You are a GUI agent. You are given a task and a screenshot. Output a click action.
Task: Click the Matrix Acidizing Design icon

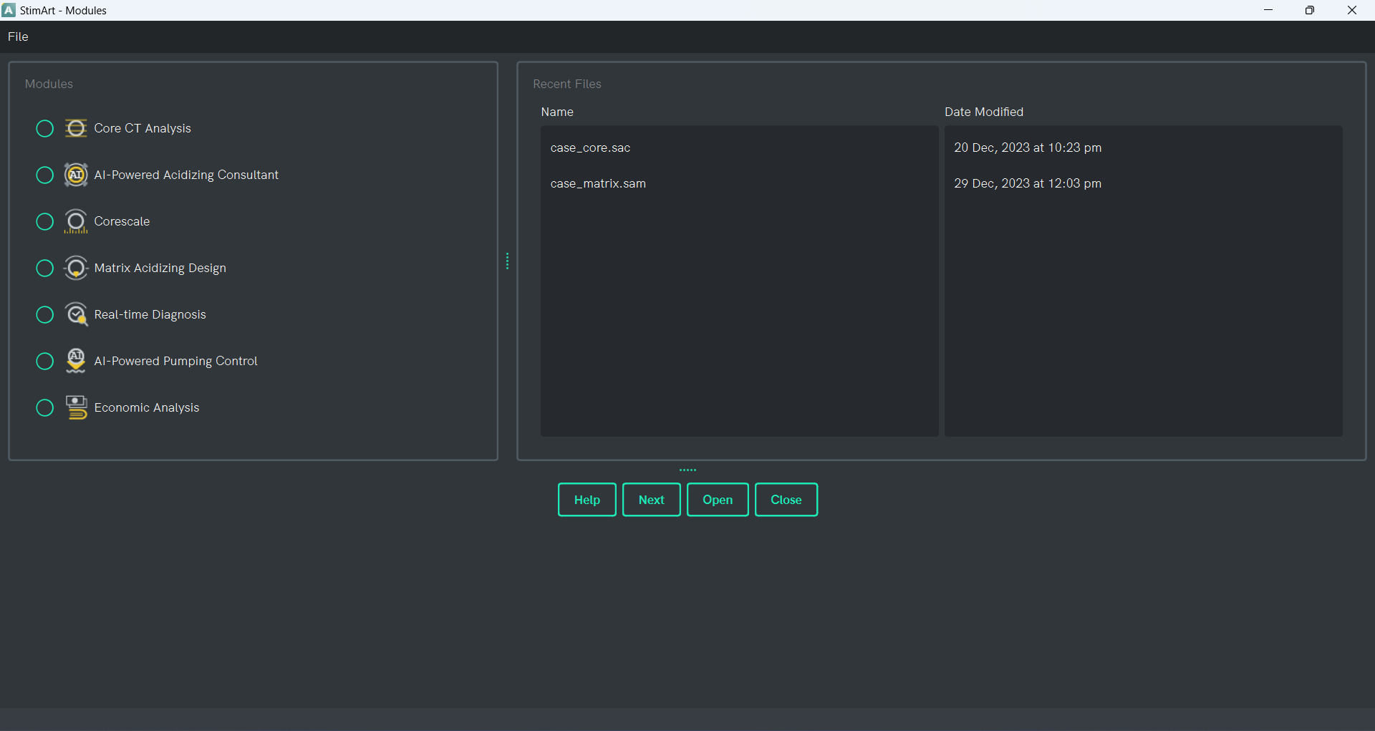75,268
